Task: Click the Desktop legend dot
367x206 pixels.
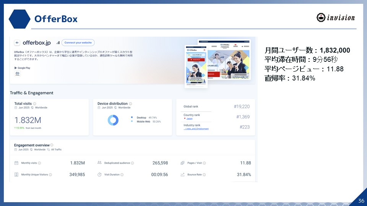Action: coord(132,117)
